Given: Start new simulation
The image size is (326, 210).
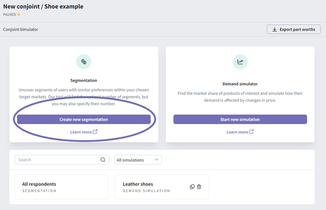Looking at the screenshot, I should tap(240, 119).
